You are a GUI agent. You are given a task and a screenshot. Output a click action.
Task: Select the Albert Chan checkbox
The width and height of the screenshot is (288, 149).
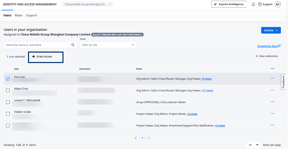pos(8,90)
